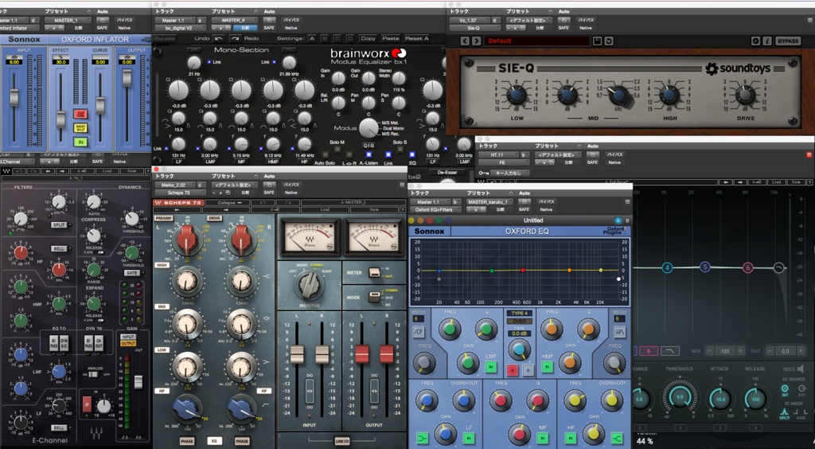Revert the Sie-Q preset with reset icon
The height and width of the screenshot is (449, 815).
[609, 41]
